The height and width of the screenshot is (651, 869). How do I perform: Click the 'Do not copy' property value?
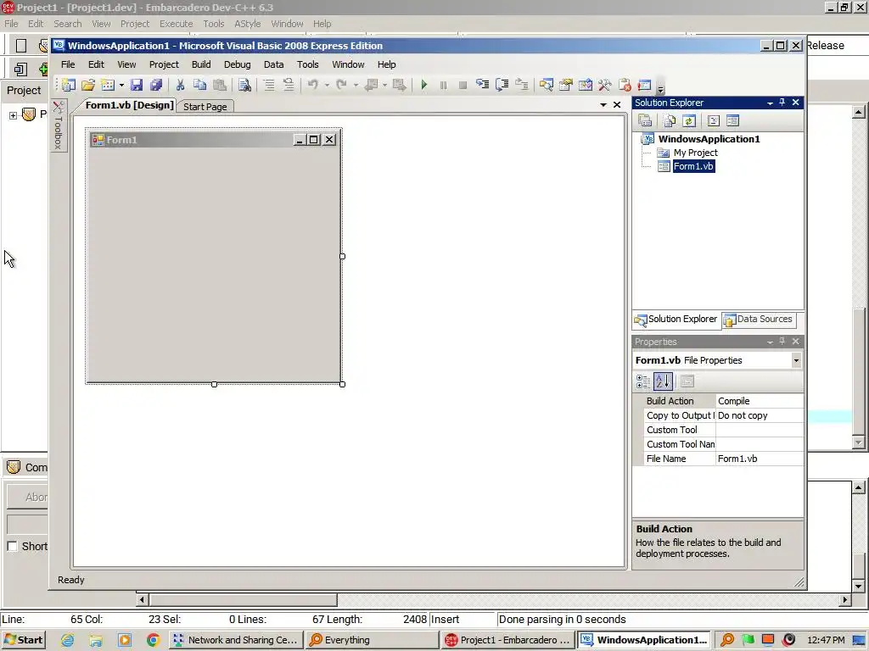tap(760, 415)
